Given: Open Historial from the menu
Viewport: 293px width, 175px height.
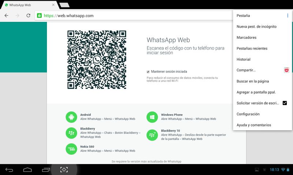Looking at the screenshot, I should coord(262,59).
